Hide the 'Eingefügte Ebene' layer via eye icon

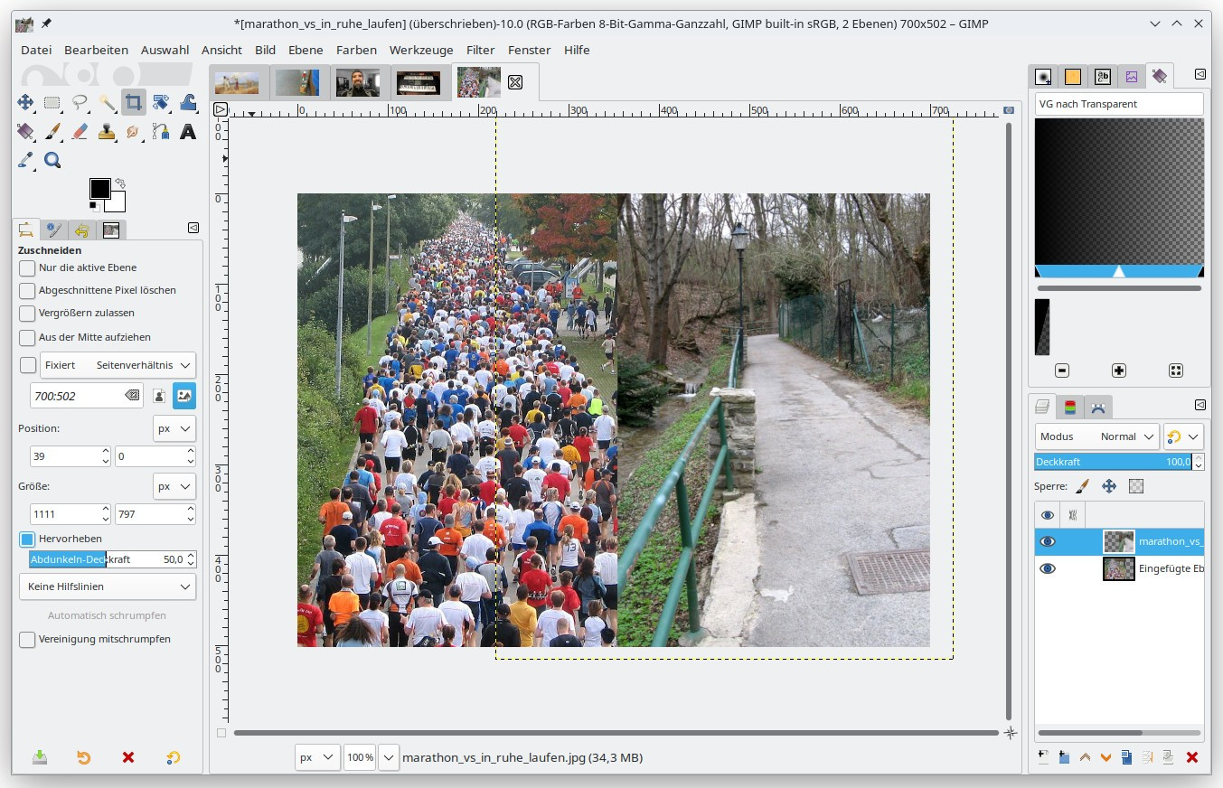click(1047, 569)
